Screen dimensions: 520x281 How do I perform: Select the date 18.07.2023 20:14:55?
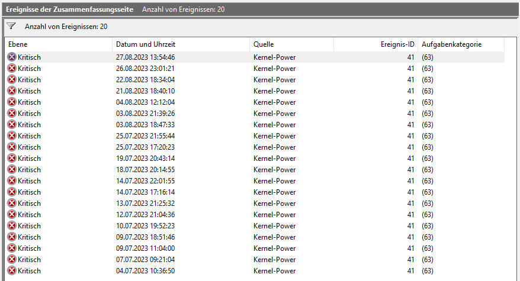coord(145,170)
